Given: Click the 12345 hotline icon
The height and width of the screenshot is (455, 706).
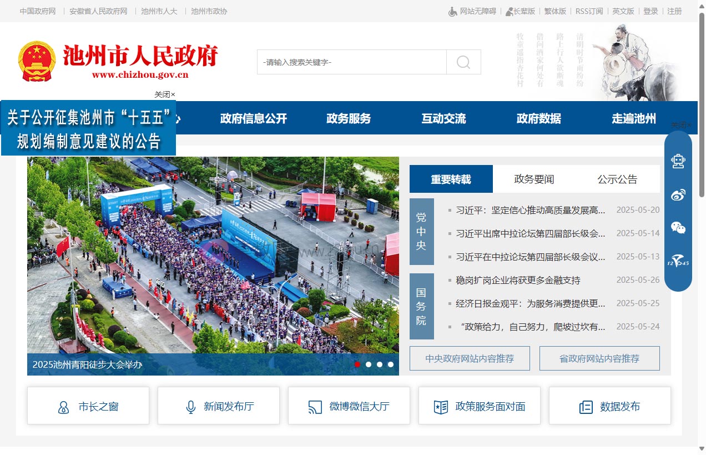Looking at the screenshot, I should [678, 261].
